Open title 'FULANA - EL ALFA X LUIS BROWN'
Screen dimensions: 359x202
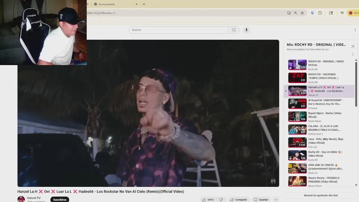tap(324, 128)
